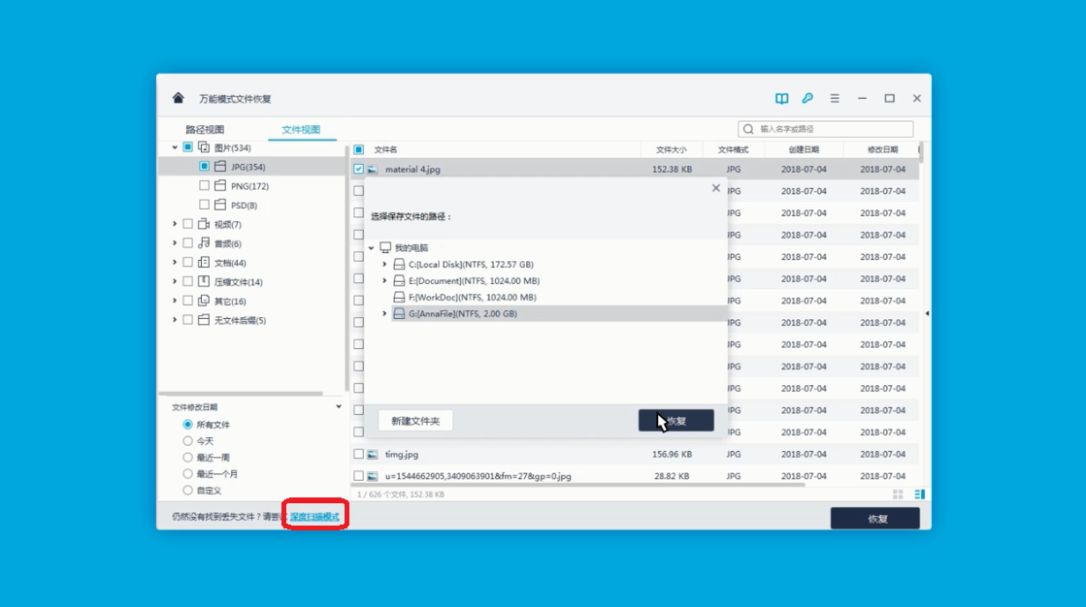Click the PNG(172) folder icon
Screen dimensions: 1086x607
point(220,185)
